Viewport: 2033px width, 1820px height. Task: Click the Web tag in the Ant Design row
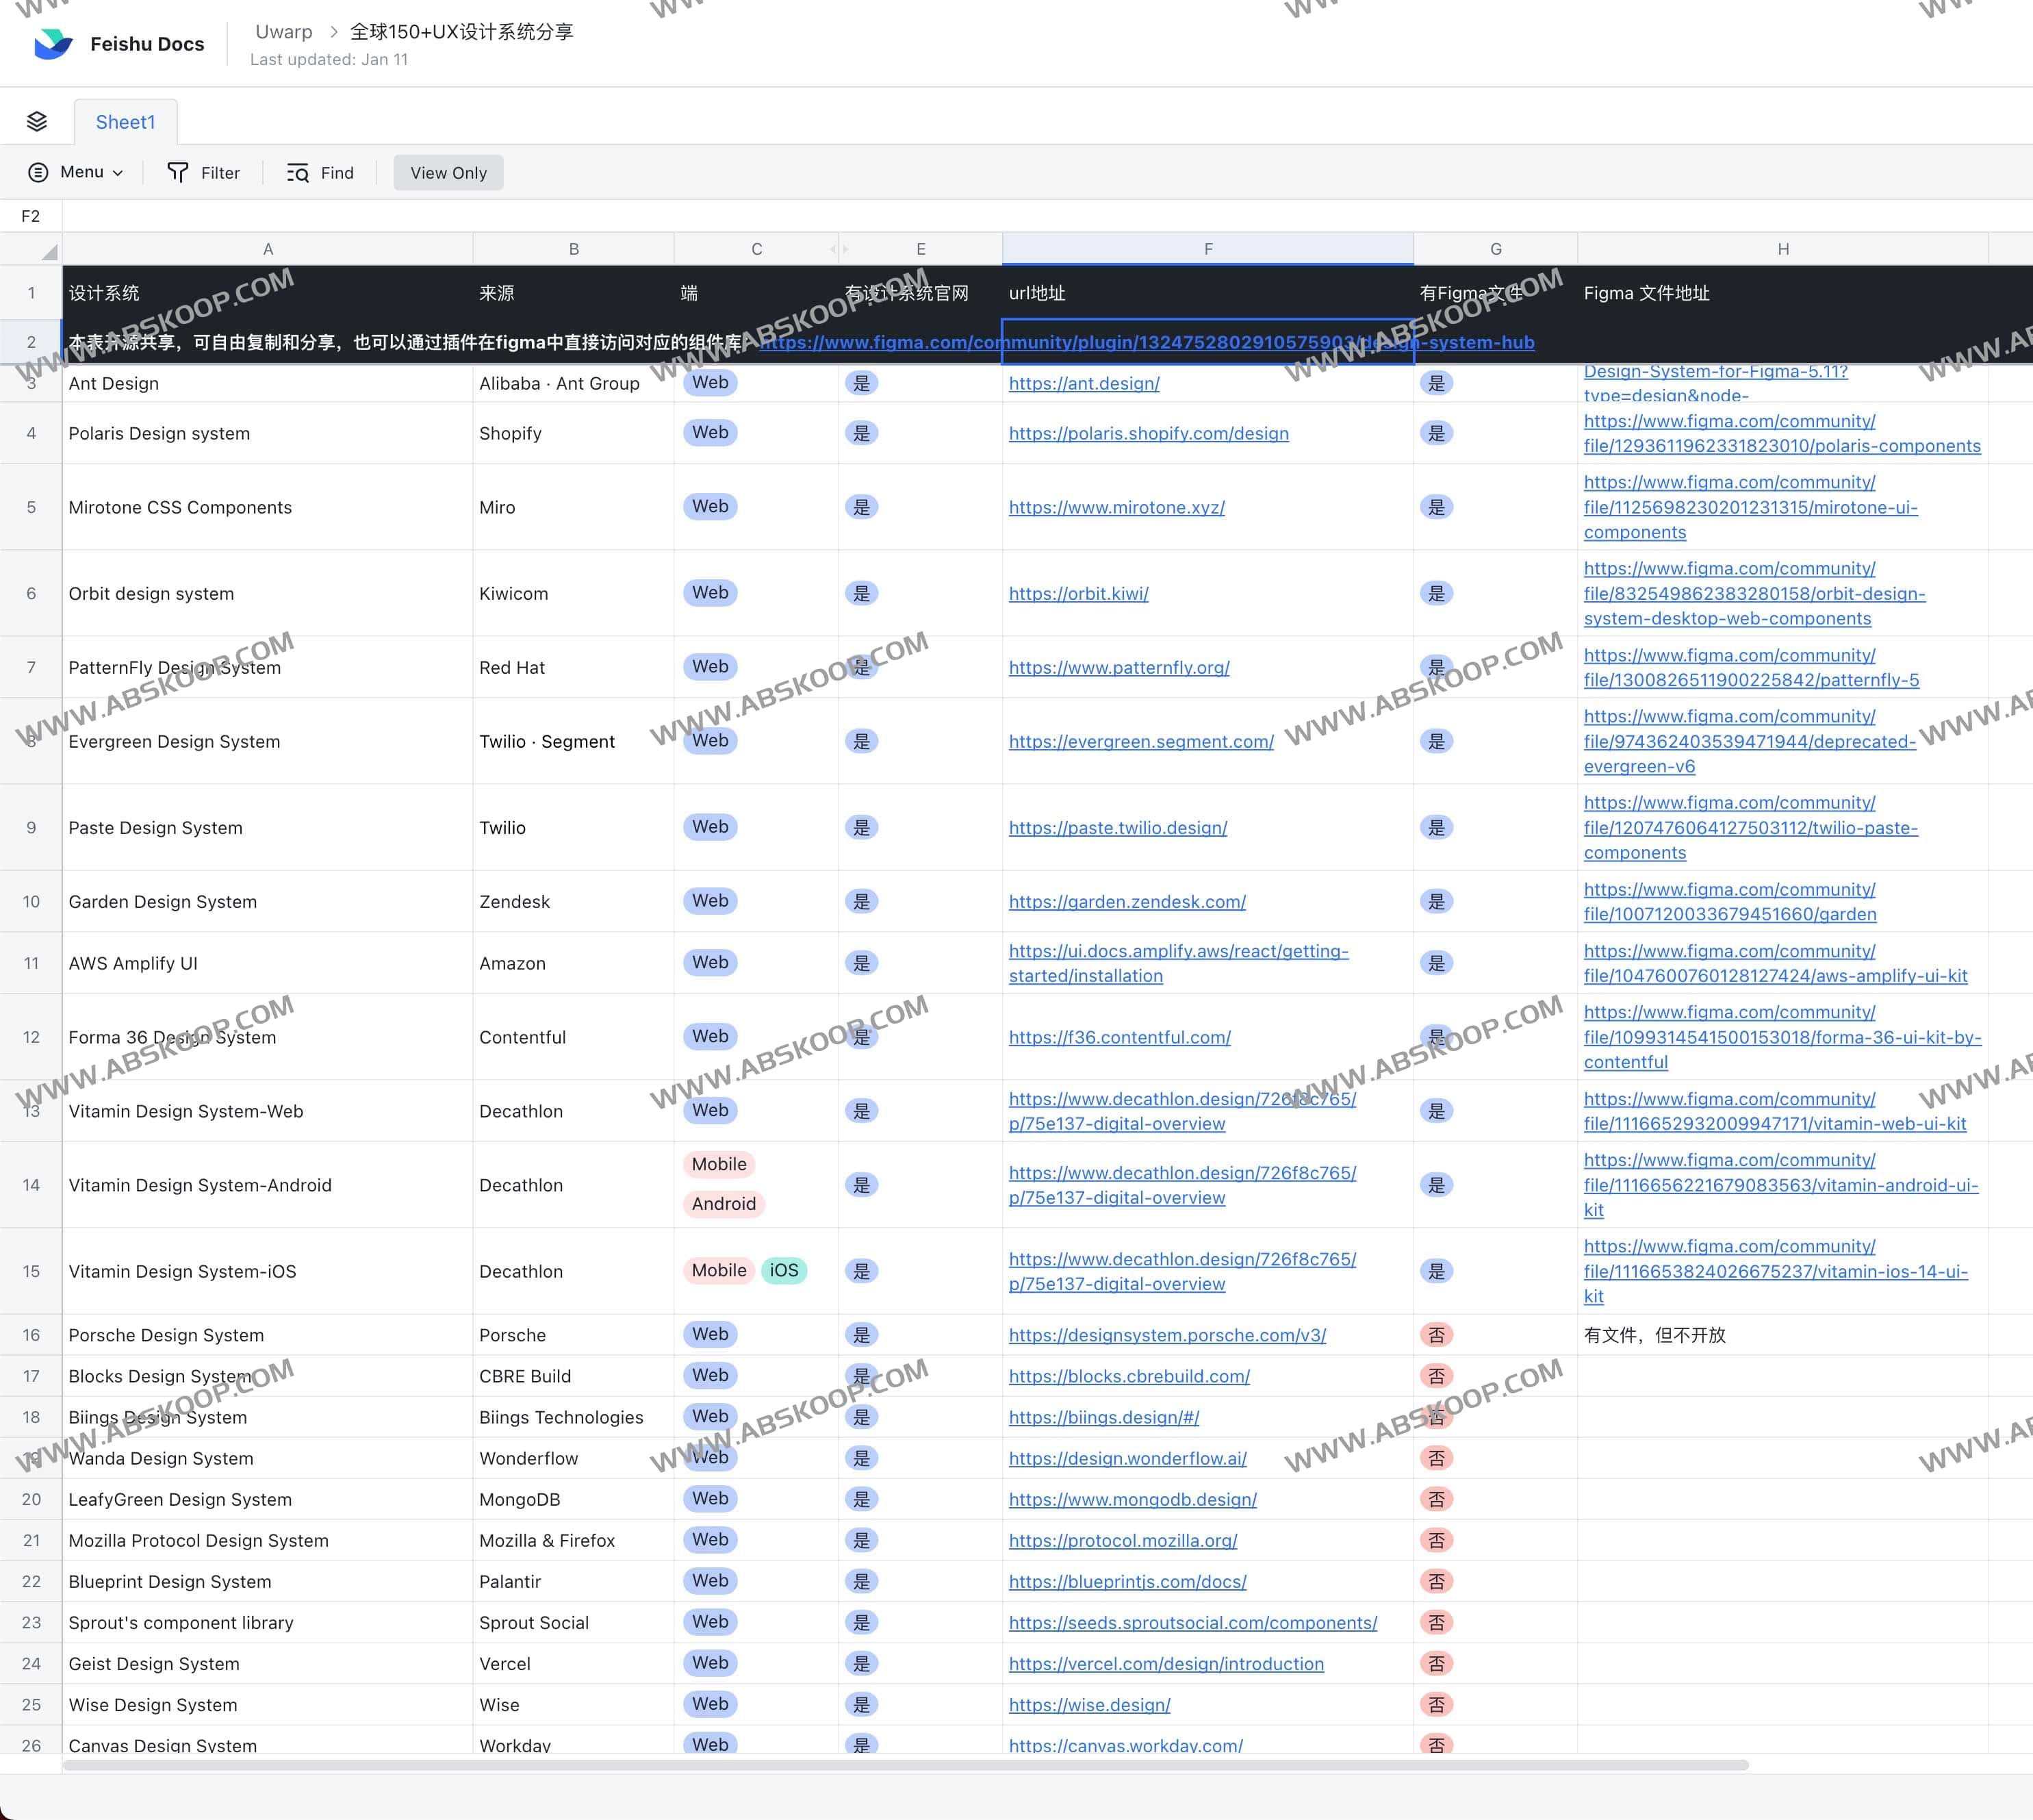tap(710, 382)
